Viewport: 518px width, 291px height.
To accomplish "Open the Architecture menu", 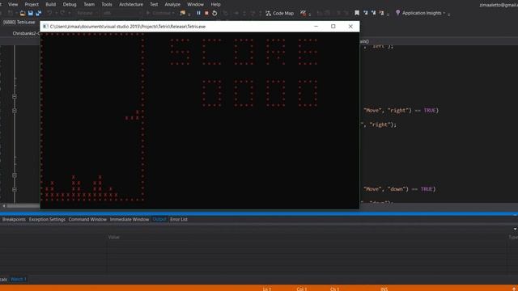I will (x=131, y=4).
